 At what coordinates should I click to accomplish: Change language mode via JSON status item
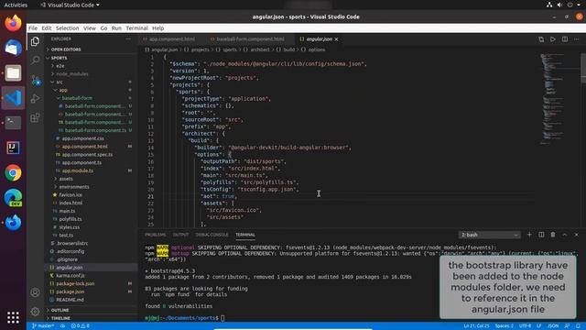click(x=553, y=326)
